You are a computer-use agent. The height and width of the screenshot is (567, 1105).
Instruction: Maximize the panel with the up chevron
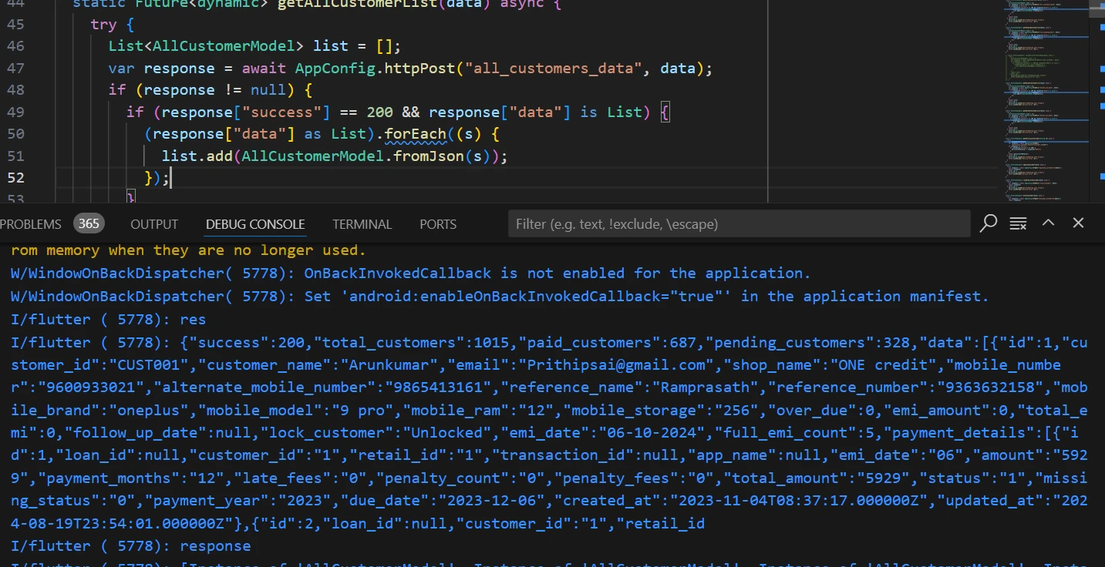click(1048, 223)
